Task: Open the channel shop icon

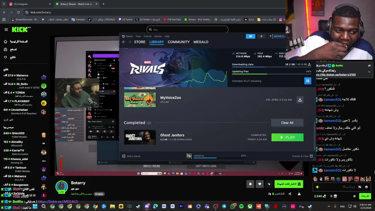Action: click(335, 196)
